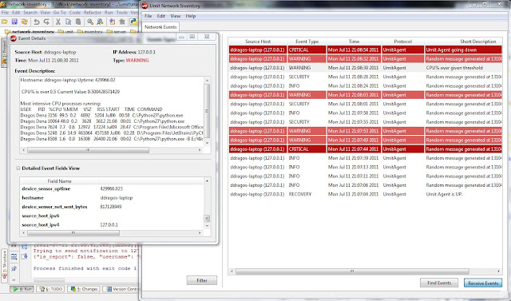The width and height of the screenshot is (511, 301).
Task: Select device_sensor_uptime field row
Action: 112,188
